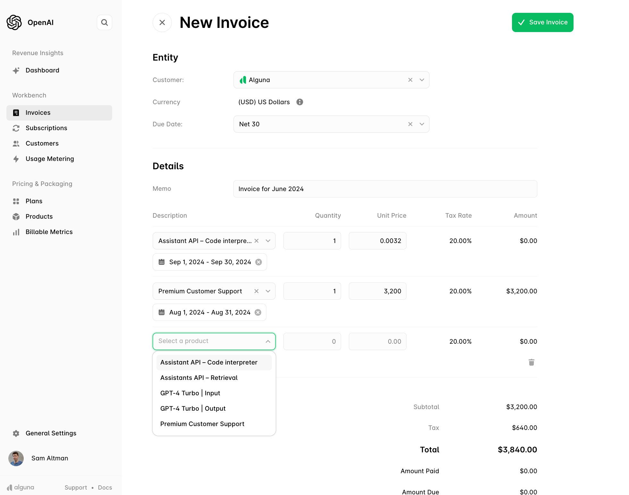Go to Usage Metering in sidebar
Image resolution: width=629 pixels, height=495 pixels.
(x=50, y=159)
